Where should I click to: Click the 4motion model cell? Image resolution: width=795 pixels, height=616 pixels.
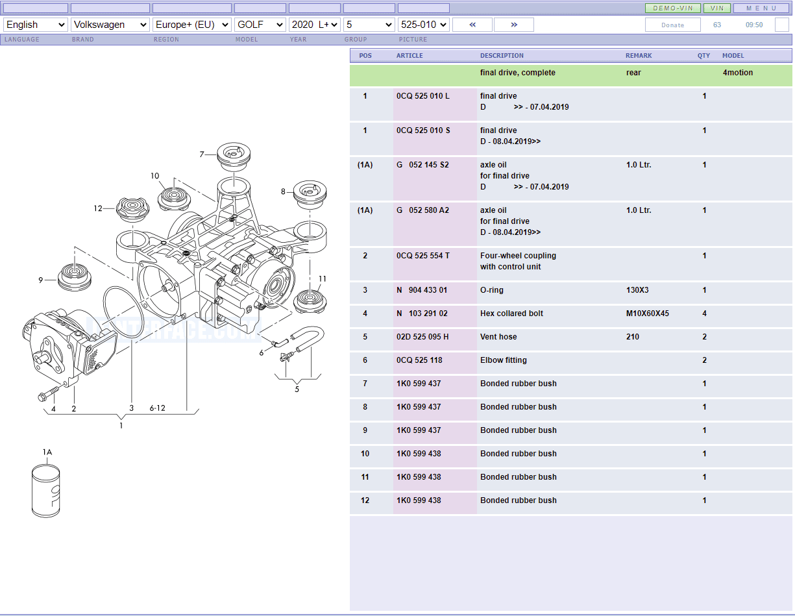(738, 73)
